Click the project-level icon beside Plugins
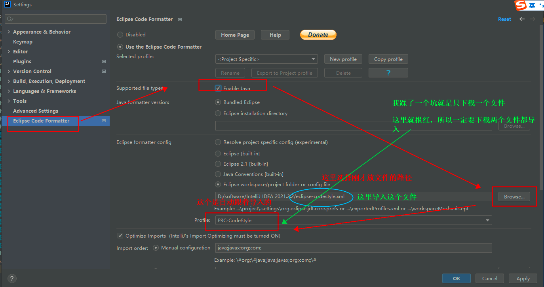 (x=104, y=61)
